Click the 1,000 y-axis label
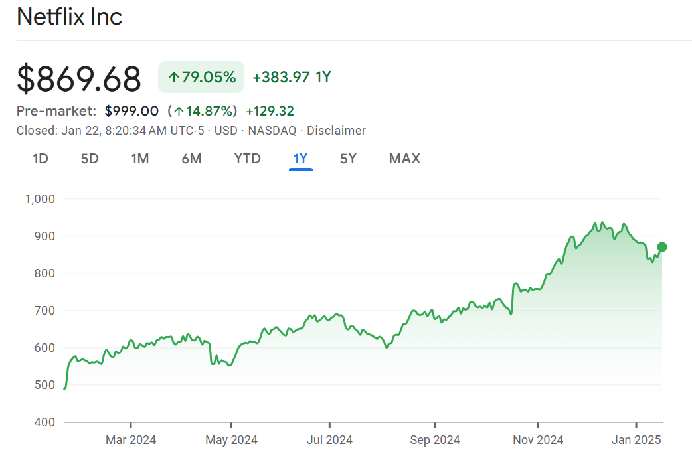The image size is (692, 468). click(40, 198)
